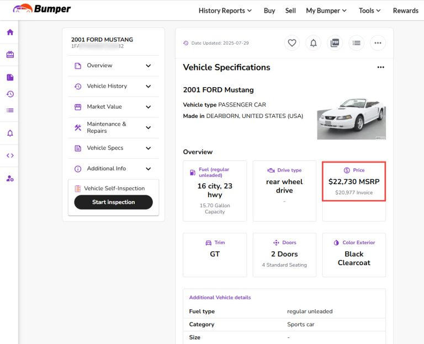Click the alert bell icon above specifications
The image size is (424, 344).
click(x=314, y=43)
